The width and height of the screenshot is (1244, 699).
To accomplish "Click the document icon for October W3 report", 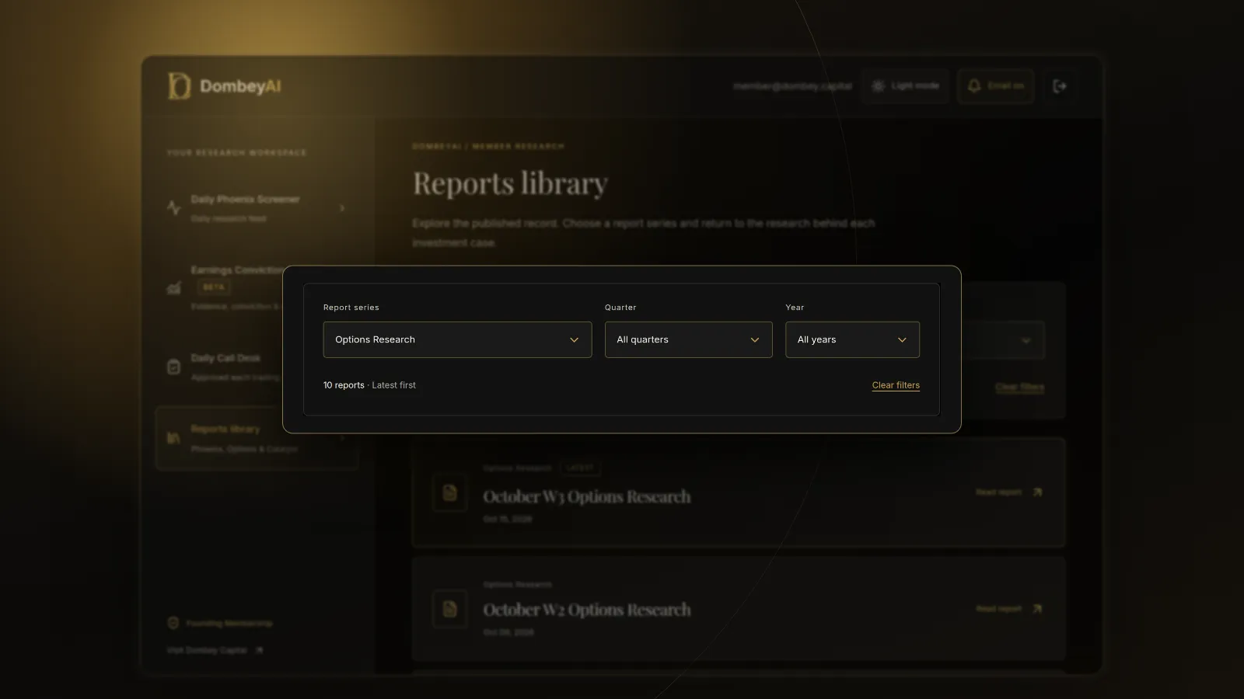I will point(450,492).
